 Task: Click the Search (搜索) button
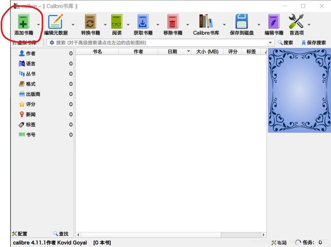click(285, 43)
